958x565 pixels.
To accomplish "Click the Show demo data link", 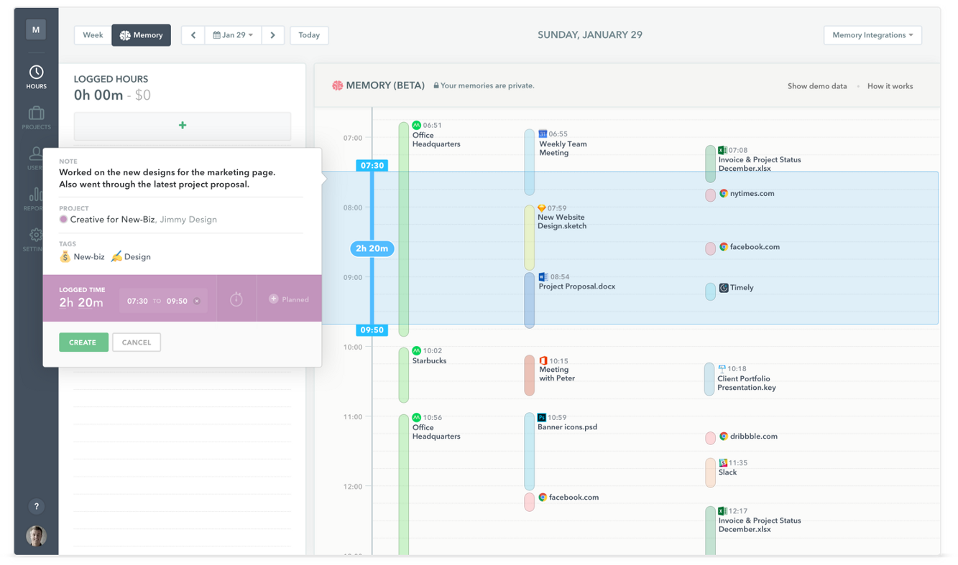I will coord(816,86).
